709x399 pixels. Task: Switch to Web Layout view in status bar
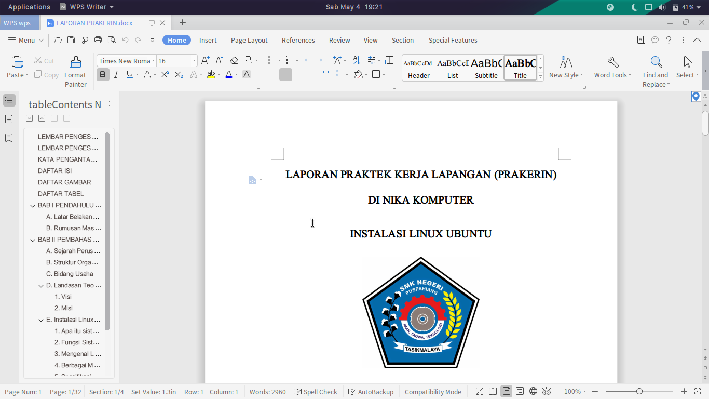coord(533,392)
